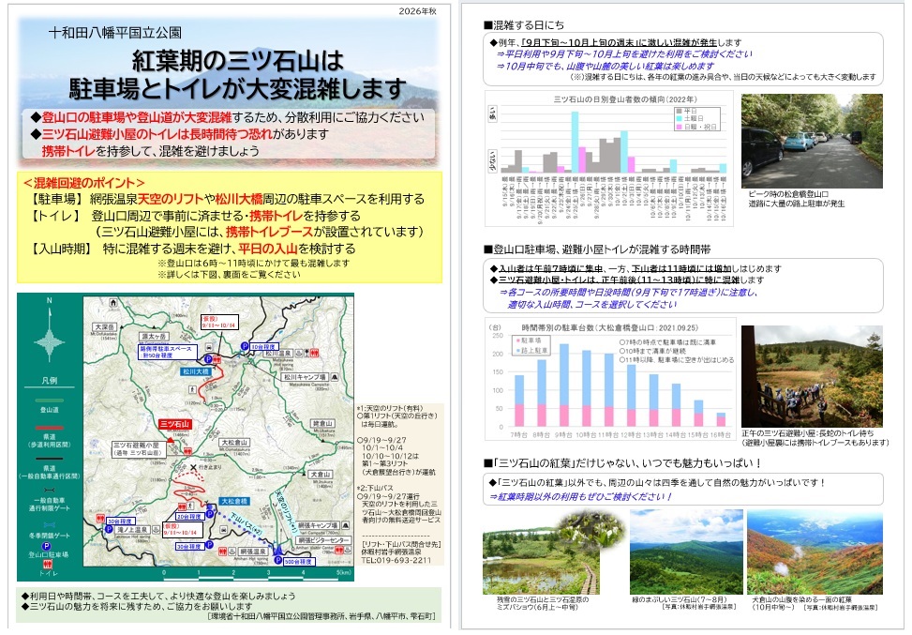The width and height of the screenshot is (912, 635).
Task: Click the X marker labeled 行き止まり
Action: 193,467
